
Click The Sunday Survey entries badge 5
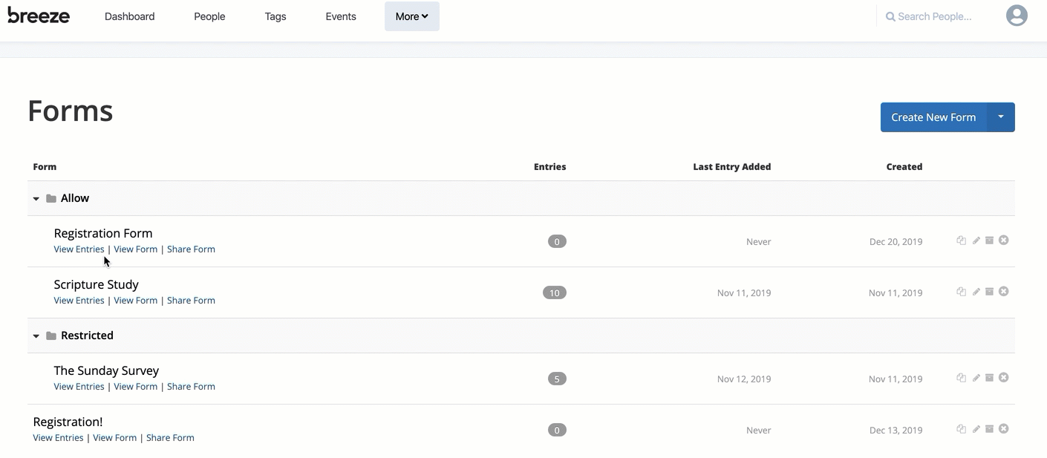557,379
